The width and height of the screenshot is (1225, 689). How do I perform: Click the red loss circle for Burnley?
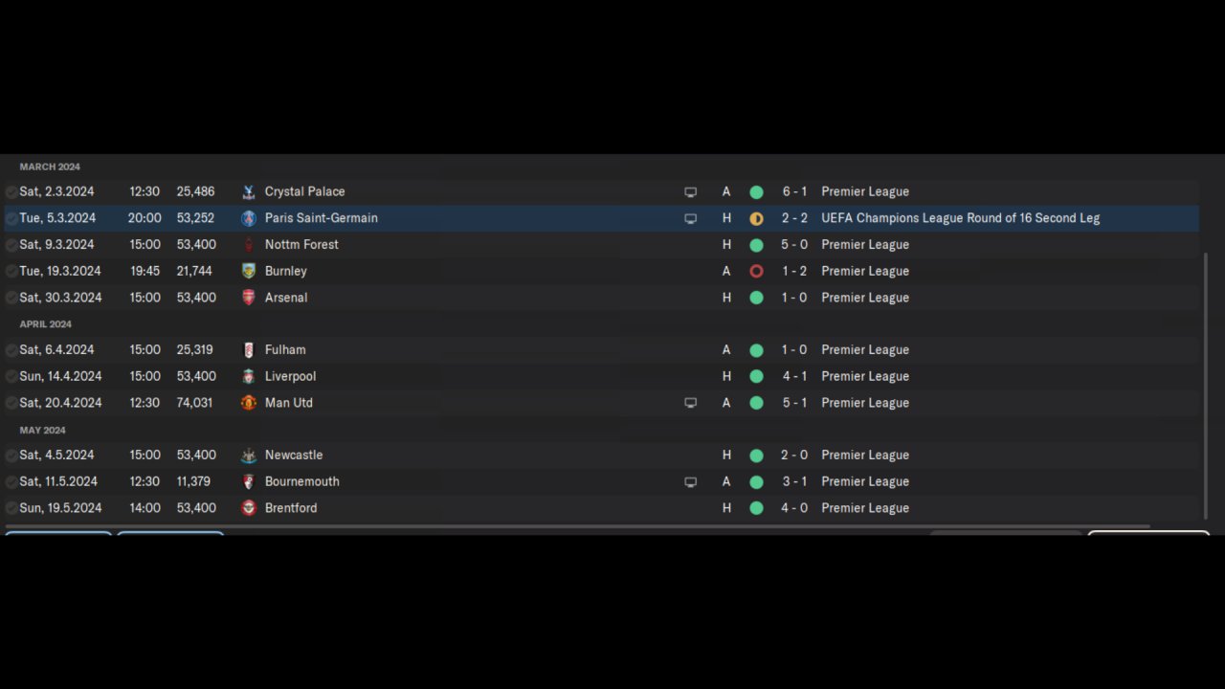[756, 272]
